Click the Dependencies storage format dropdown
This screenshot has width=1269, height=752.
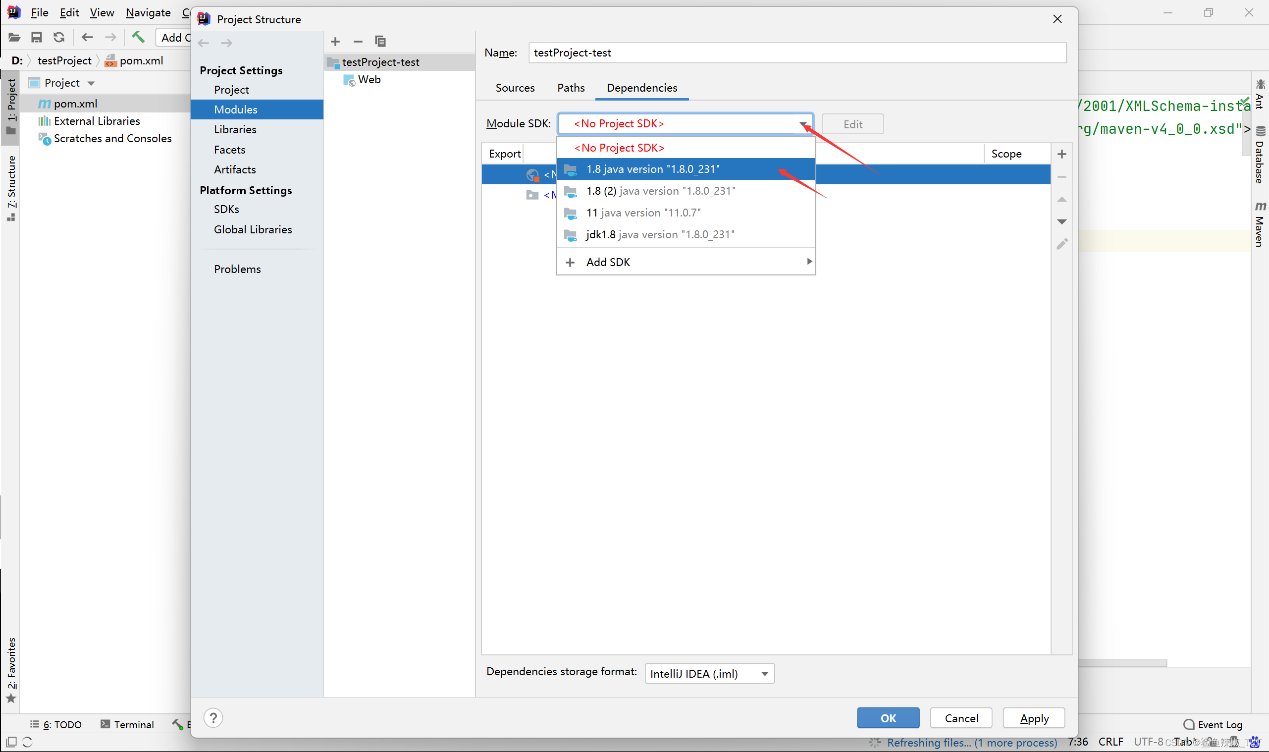click(x=708, y=673)
